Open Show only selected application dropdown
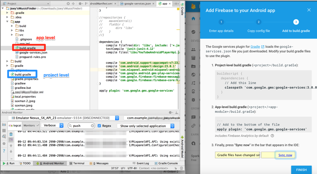The image size is (317, 174). pyautogui.click(x=147, y=126)
